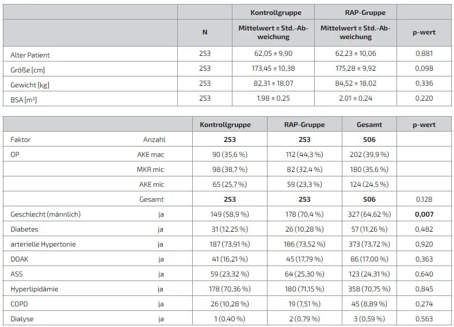Click the "Anzahl" label

[154, 140]
